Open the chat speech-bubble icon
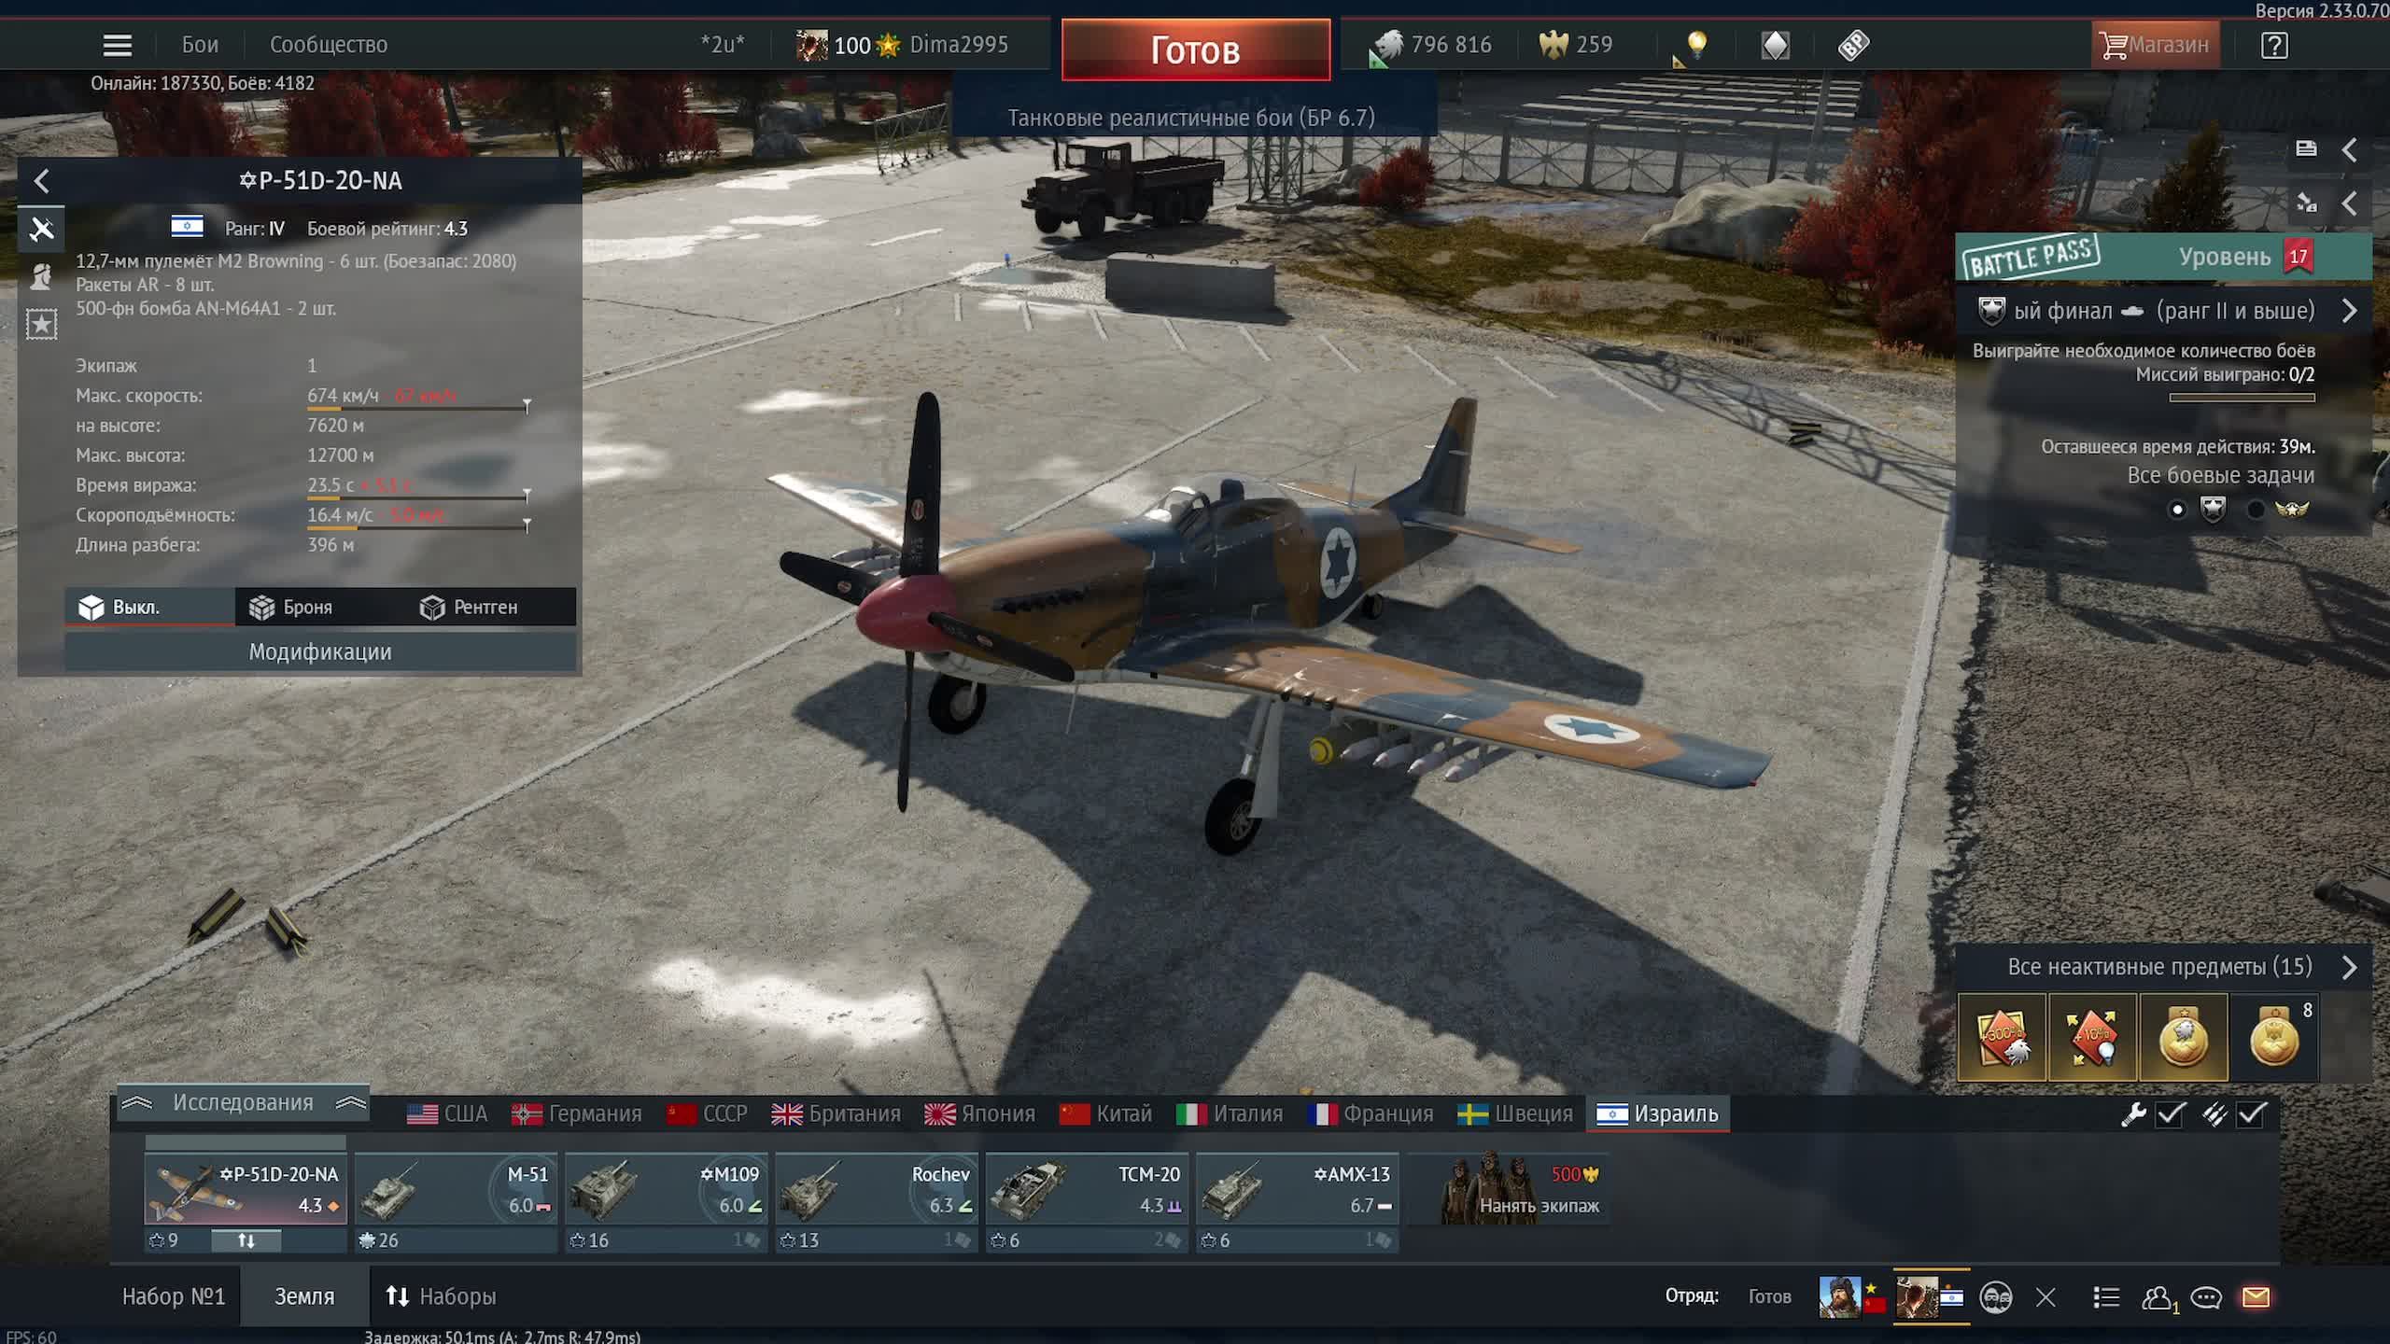The height and width of the screenshot is (1344, 2390). coord(2206,1296)
